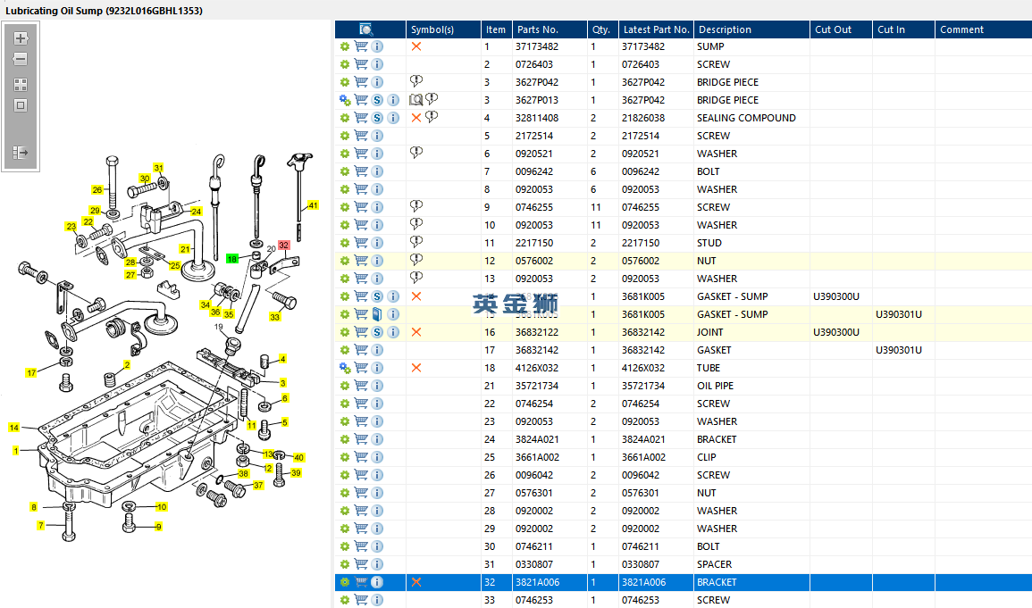Viewport: 1032px width, 608px height.
Task: Click the red callout 32 on the diagram
Action: coord(283,245)
